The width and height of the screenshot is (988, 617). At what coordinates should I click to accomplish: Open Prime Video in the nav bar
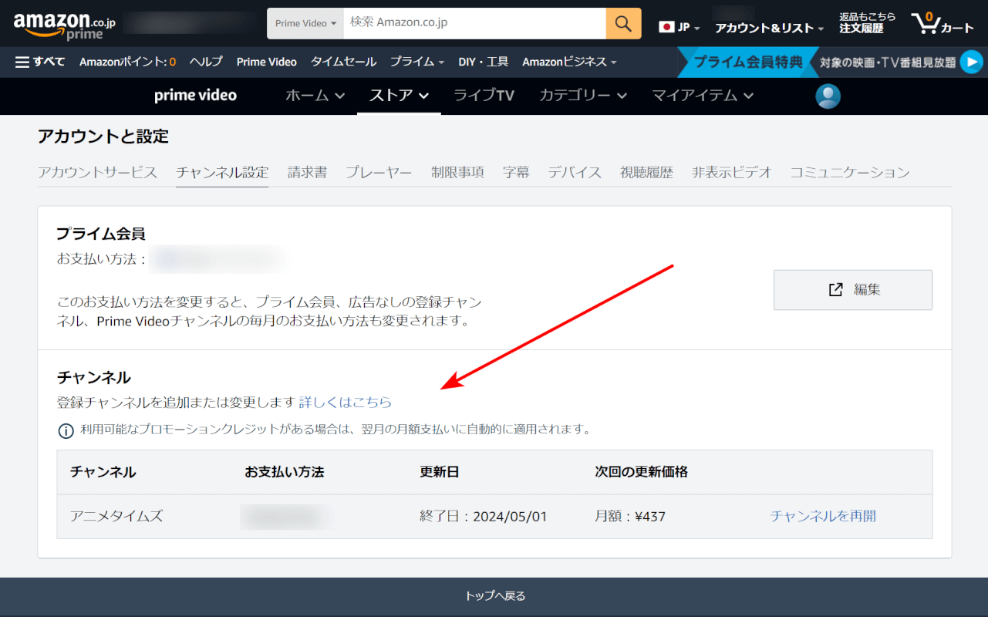[267, 62]
